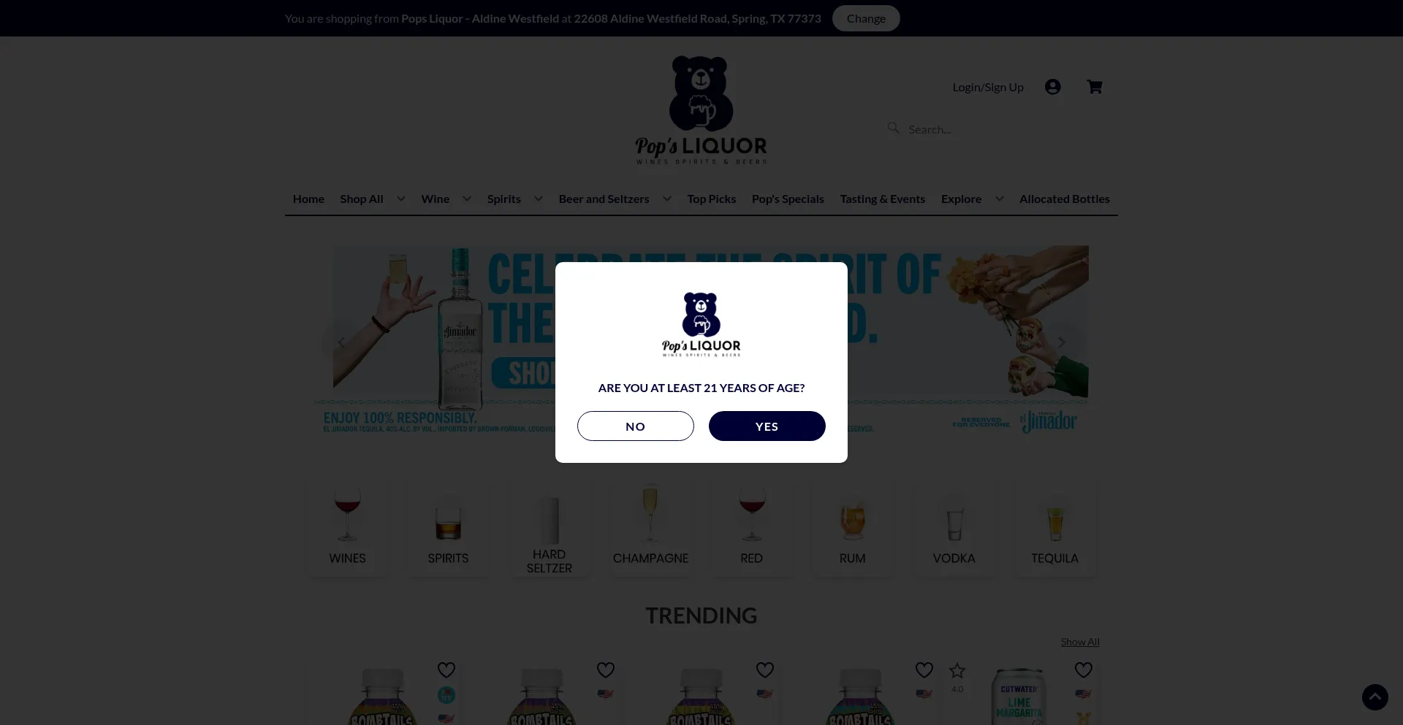The height and width of the screenshot is (725, 1403).
Task: Open the shopping cart icon
Action: [x=1094, y=87]
